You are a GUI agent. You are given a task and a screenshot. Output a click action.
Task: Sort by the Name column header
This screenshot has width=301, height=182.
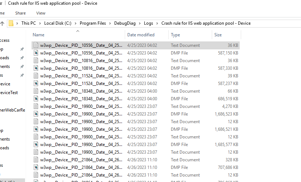tap(78, 35)
